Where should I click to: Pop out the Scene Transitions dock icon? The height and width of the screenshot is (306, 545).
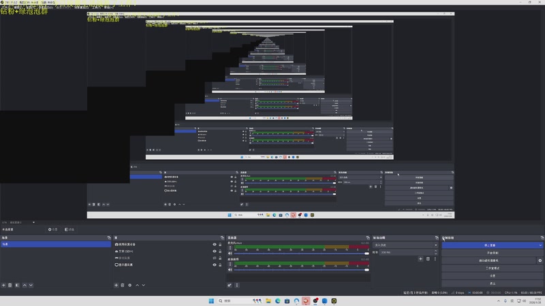(437, 237)
